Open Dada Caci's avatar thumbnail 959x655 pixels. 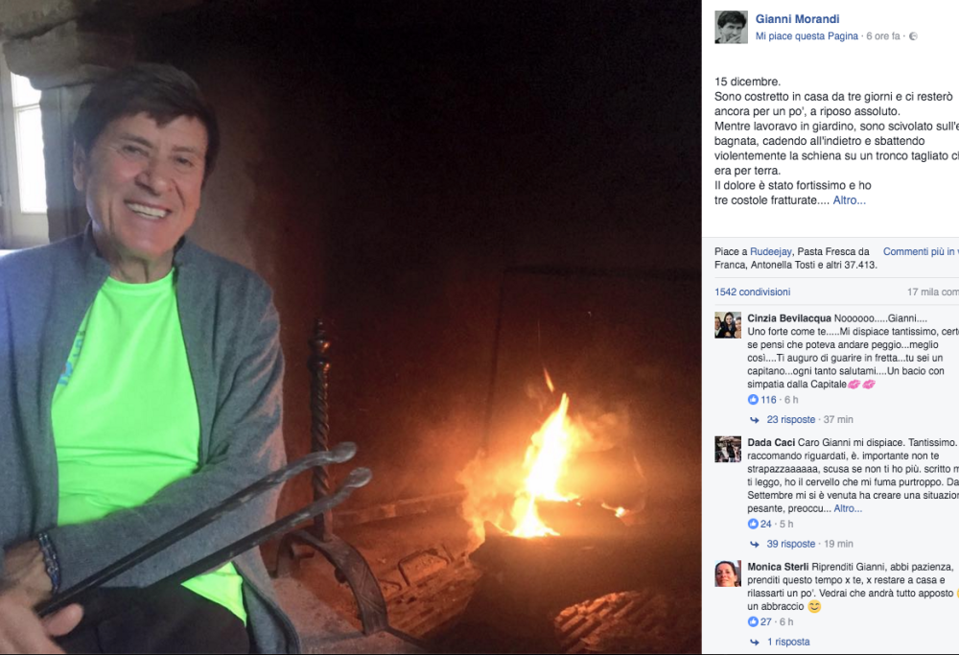coord(728,449)
